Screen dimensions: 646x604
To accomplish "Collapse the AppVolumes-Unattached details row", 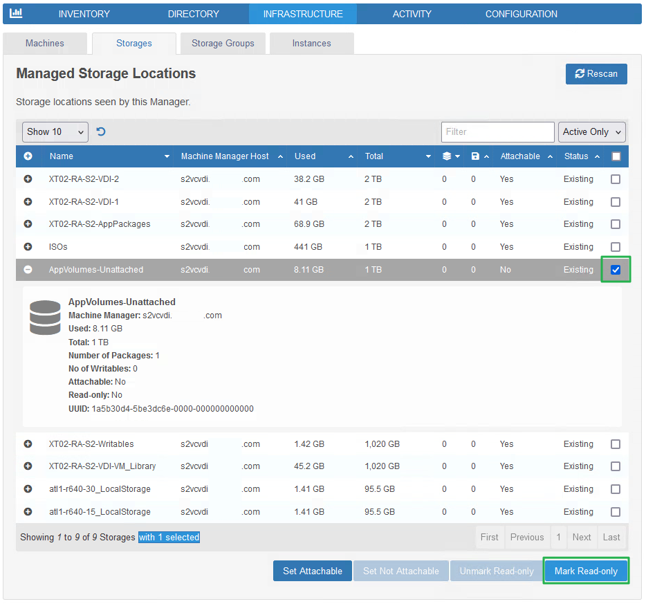I will 28,269.
